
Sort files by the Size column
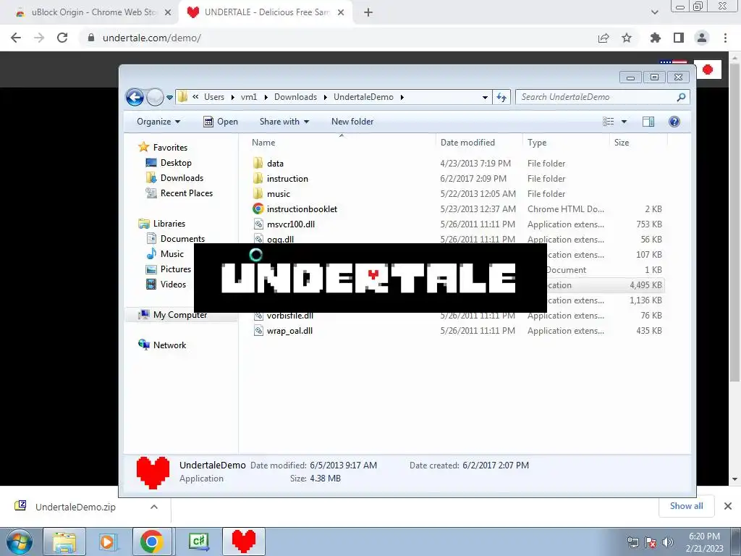pyautogui.click(x=622, y=143)
